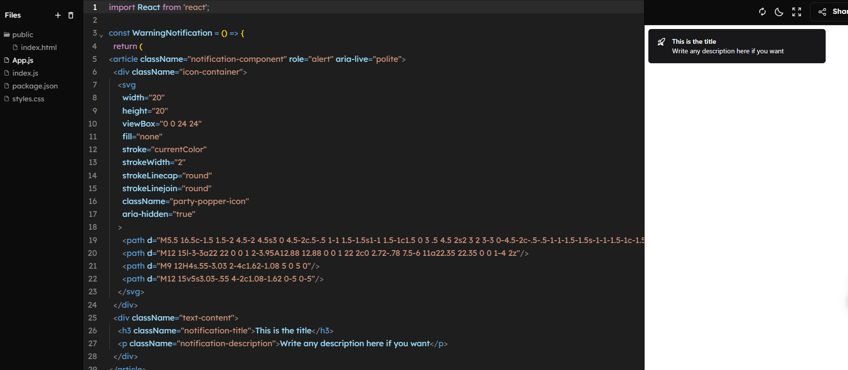Screen dimensions: 848x370
Task: Click path 'M12 15l-3-3a22' line
Action: [x=326, y=253]
